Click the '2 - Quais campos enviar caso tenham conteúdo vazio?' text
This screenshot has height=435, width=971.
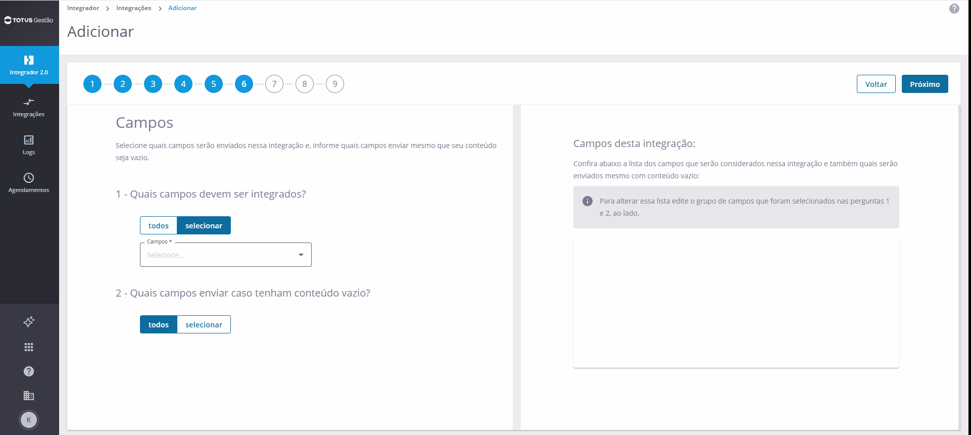pos(243,293)
